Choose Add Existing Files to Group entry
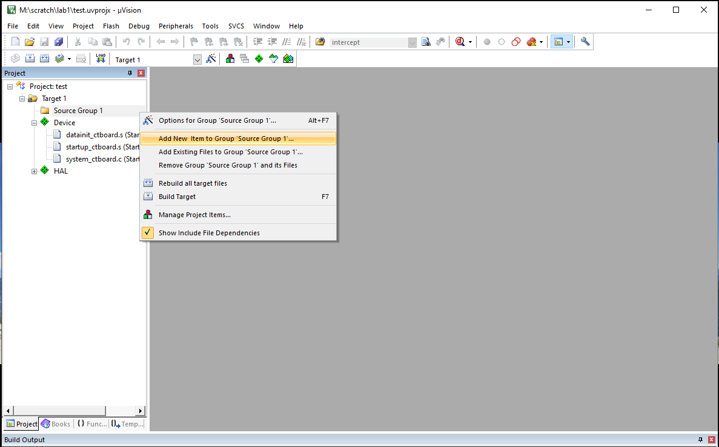719x447 pixels. pos(230,152)
